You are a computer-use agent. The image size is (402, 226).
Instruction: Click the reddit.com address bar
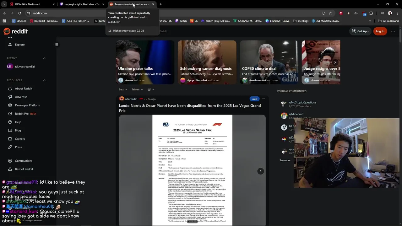(x=173, y=13)
